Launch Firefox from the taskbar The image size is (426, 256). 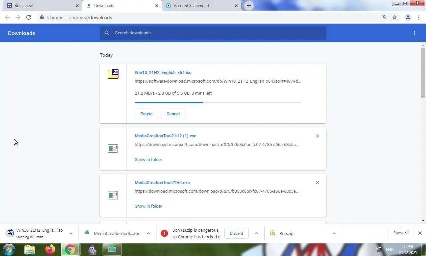(50, 249)
